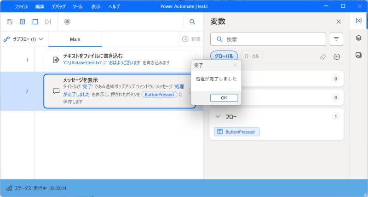Open the variables filter button
Viewport: 368px width, 197px height.
coord(336,39)
